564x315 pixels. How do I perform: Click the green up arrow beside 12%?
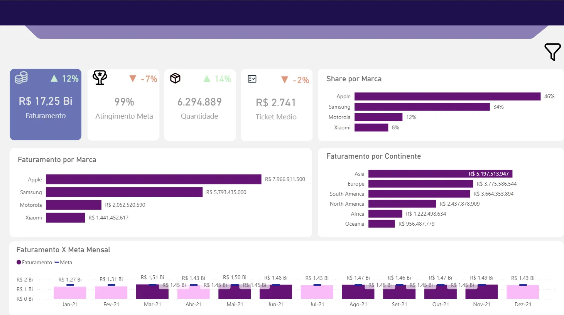[54, 79]
